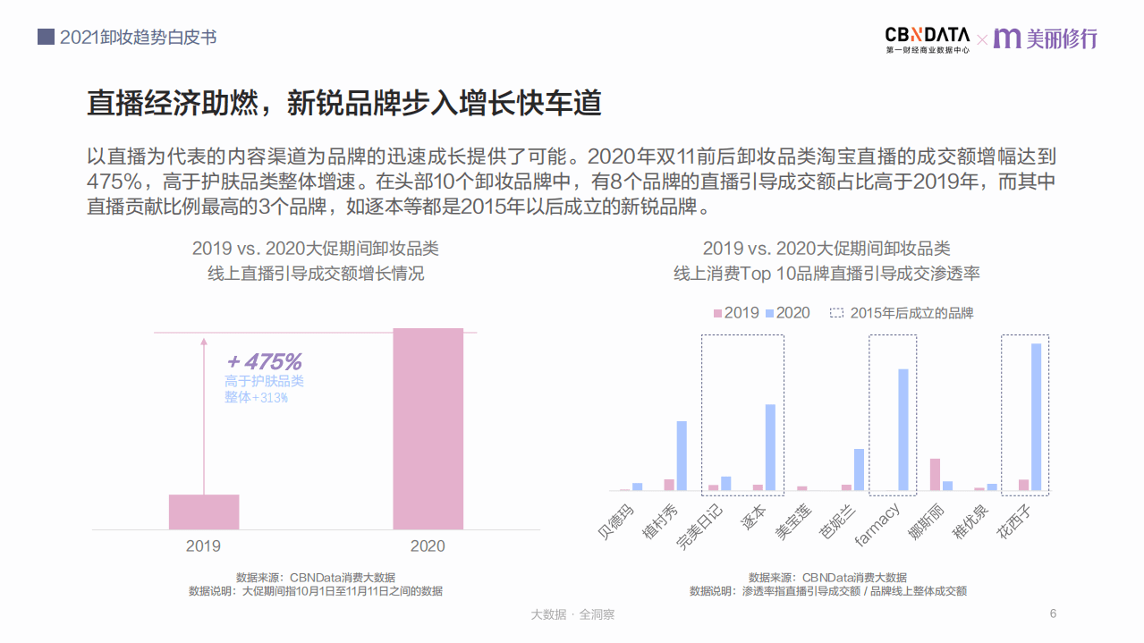1144x643 pixels.
Task: Click the footer '大数据 · 全洞察'
Action: (572, 614)
